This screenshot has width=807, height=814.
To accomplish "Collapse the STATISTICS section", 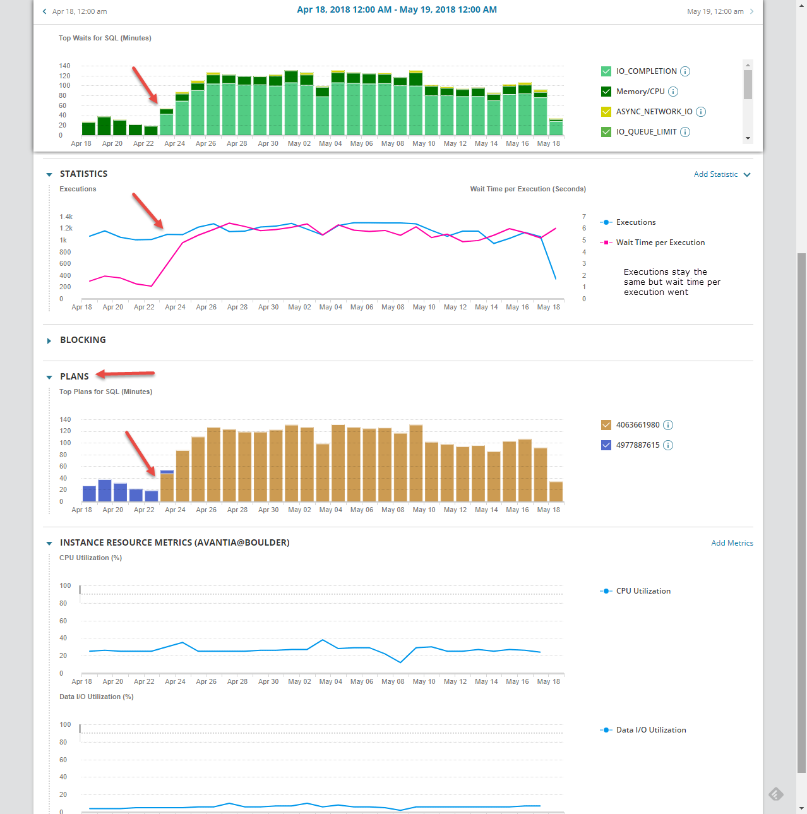I will coord(49,174).
